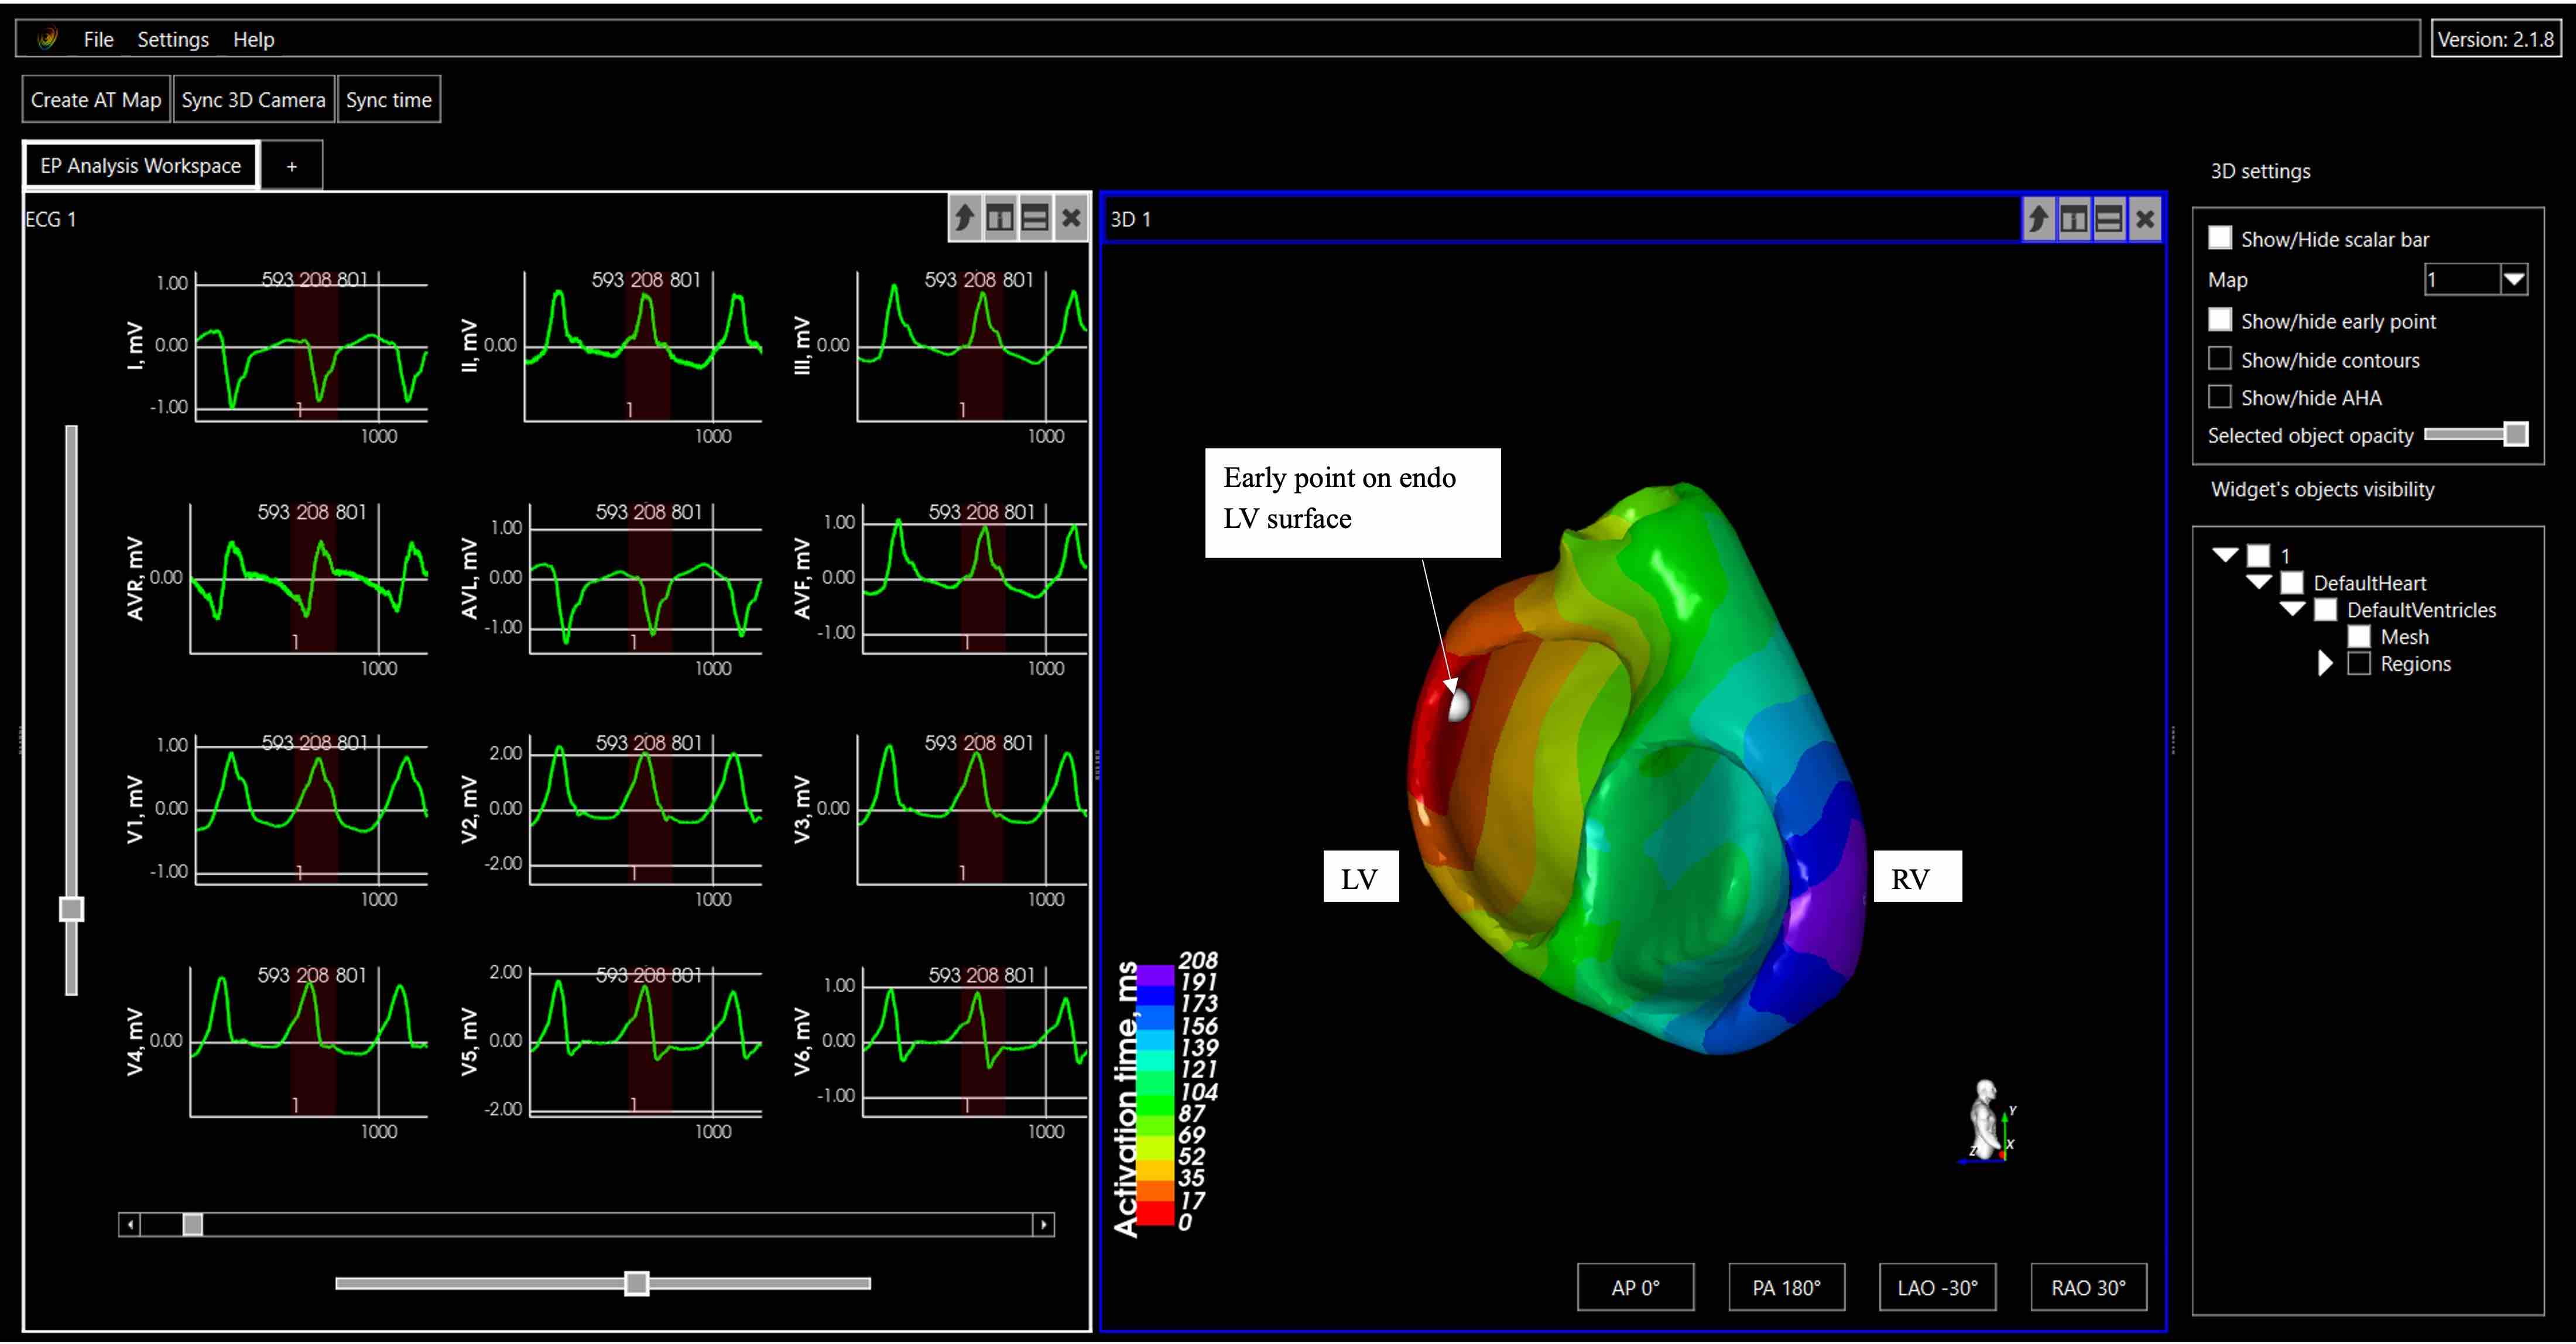The image size is (2576, 1344).
Task: Open the Settings menu
Action: [172, 39]
